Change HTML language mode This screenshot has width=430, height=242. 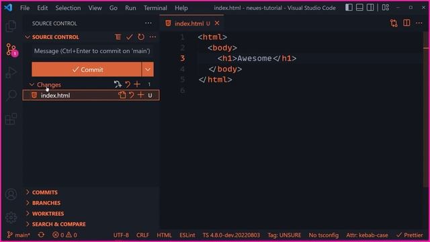(x=164, y=235)
